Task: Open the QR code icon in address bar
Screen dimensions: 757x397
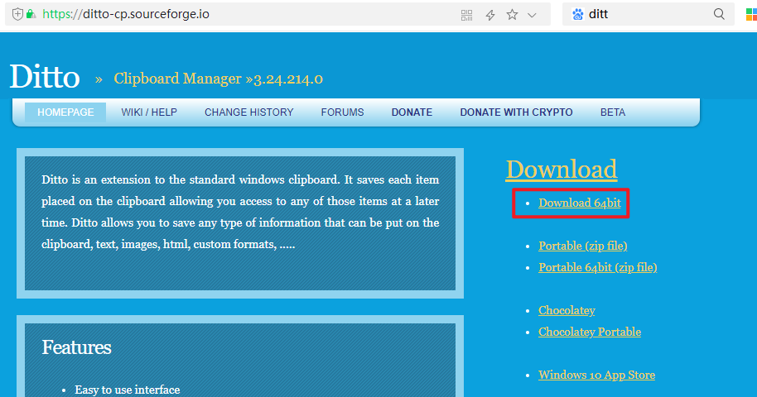Action: [466, 15]
